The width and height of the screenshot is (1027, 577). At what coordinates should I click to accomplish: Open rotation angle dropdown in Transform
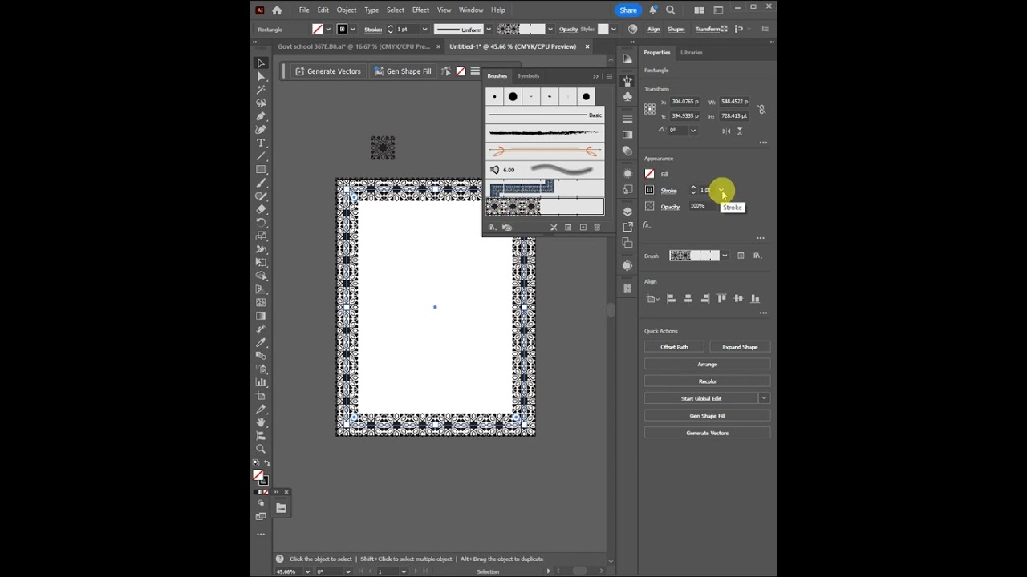tap(693, 131)
